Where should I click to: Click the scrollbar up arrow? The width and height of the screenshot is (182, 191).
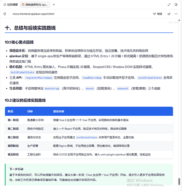[x=179, y=20]
